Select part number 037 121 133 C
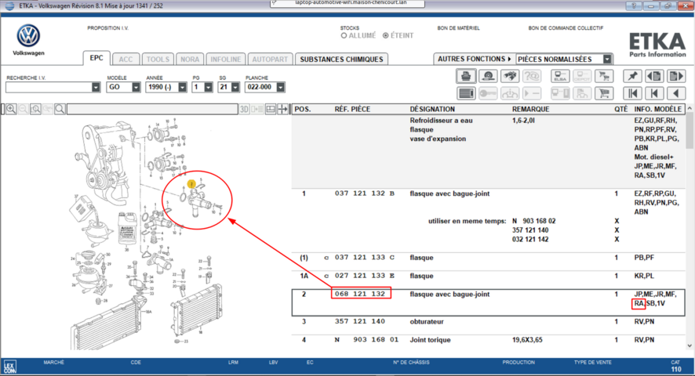Viewport: 695px width, 376px height. [364, 257]
